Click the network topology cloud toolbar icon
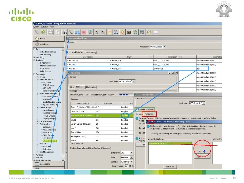This screenshot has width=244, height=183. [x=77, y=32]
